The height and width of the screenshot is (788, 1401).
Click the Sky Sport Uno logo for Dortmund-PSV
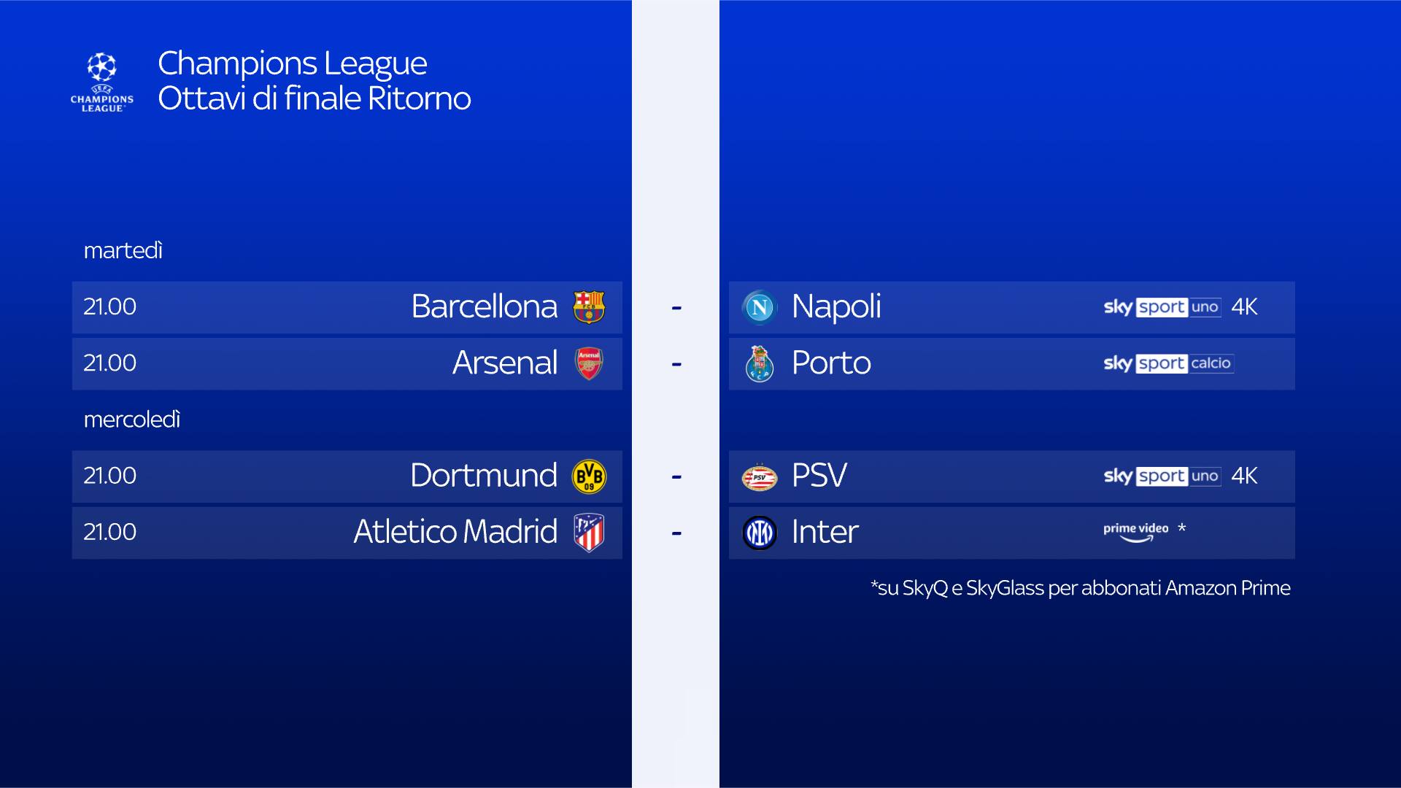tap(1162, 476)
